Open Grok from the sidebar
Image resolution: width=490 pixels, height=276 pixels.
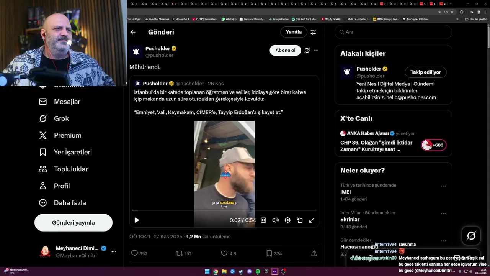coord(54,118)
